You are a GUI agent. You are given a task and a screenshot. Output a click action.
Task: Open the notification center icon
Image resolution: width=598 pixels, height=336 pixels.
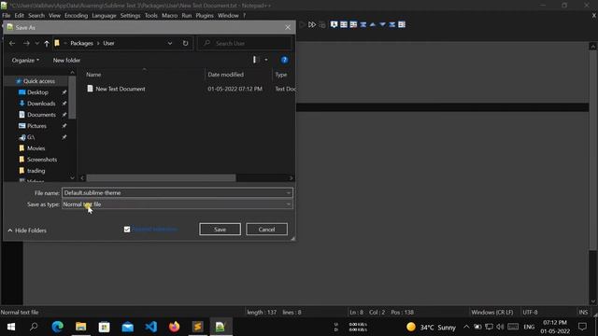click(582, 327)
